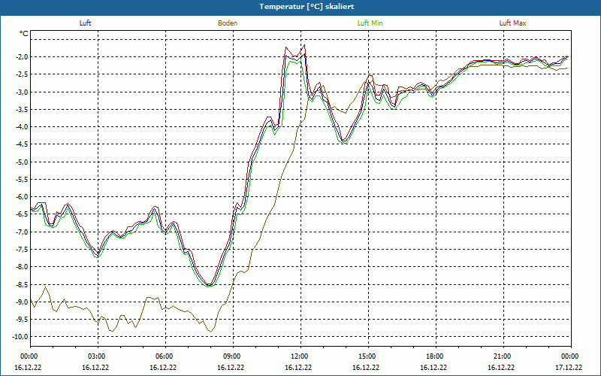Click the -6,5 y-axis value
Image resolution: width=601 pixels, height=376 pixels.
coord(23,214)
